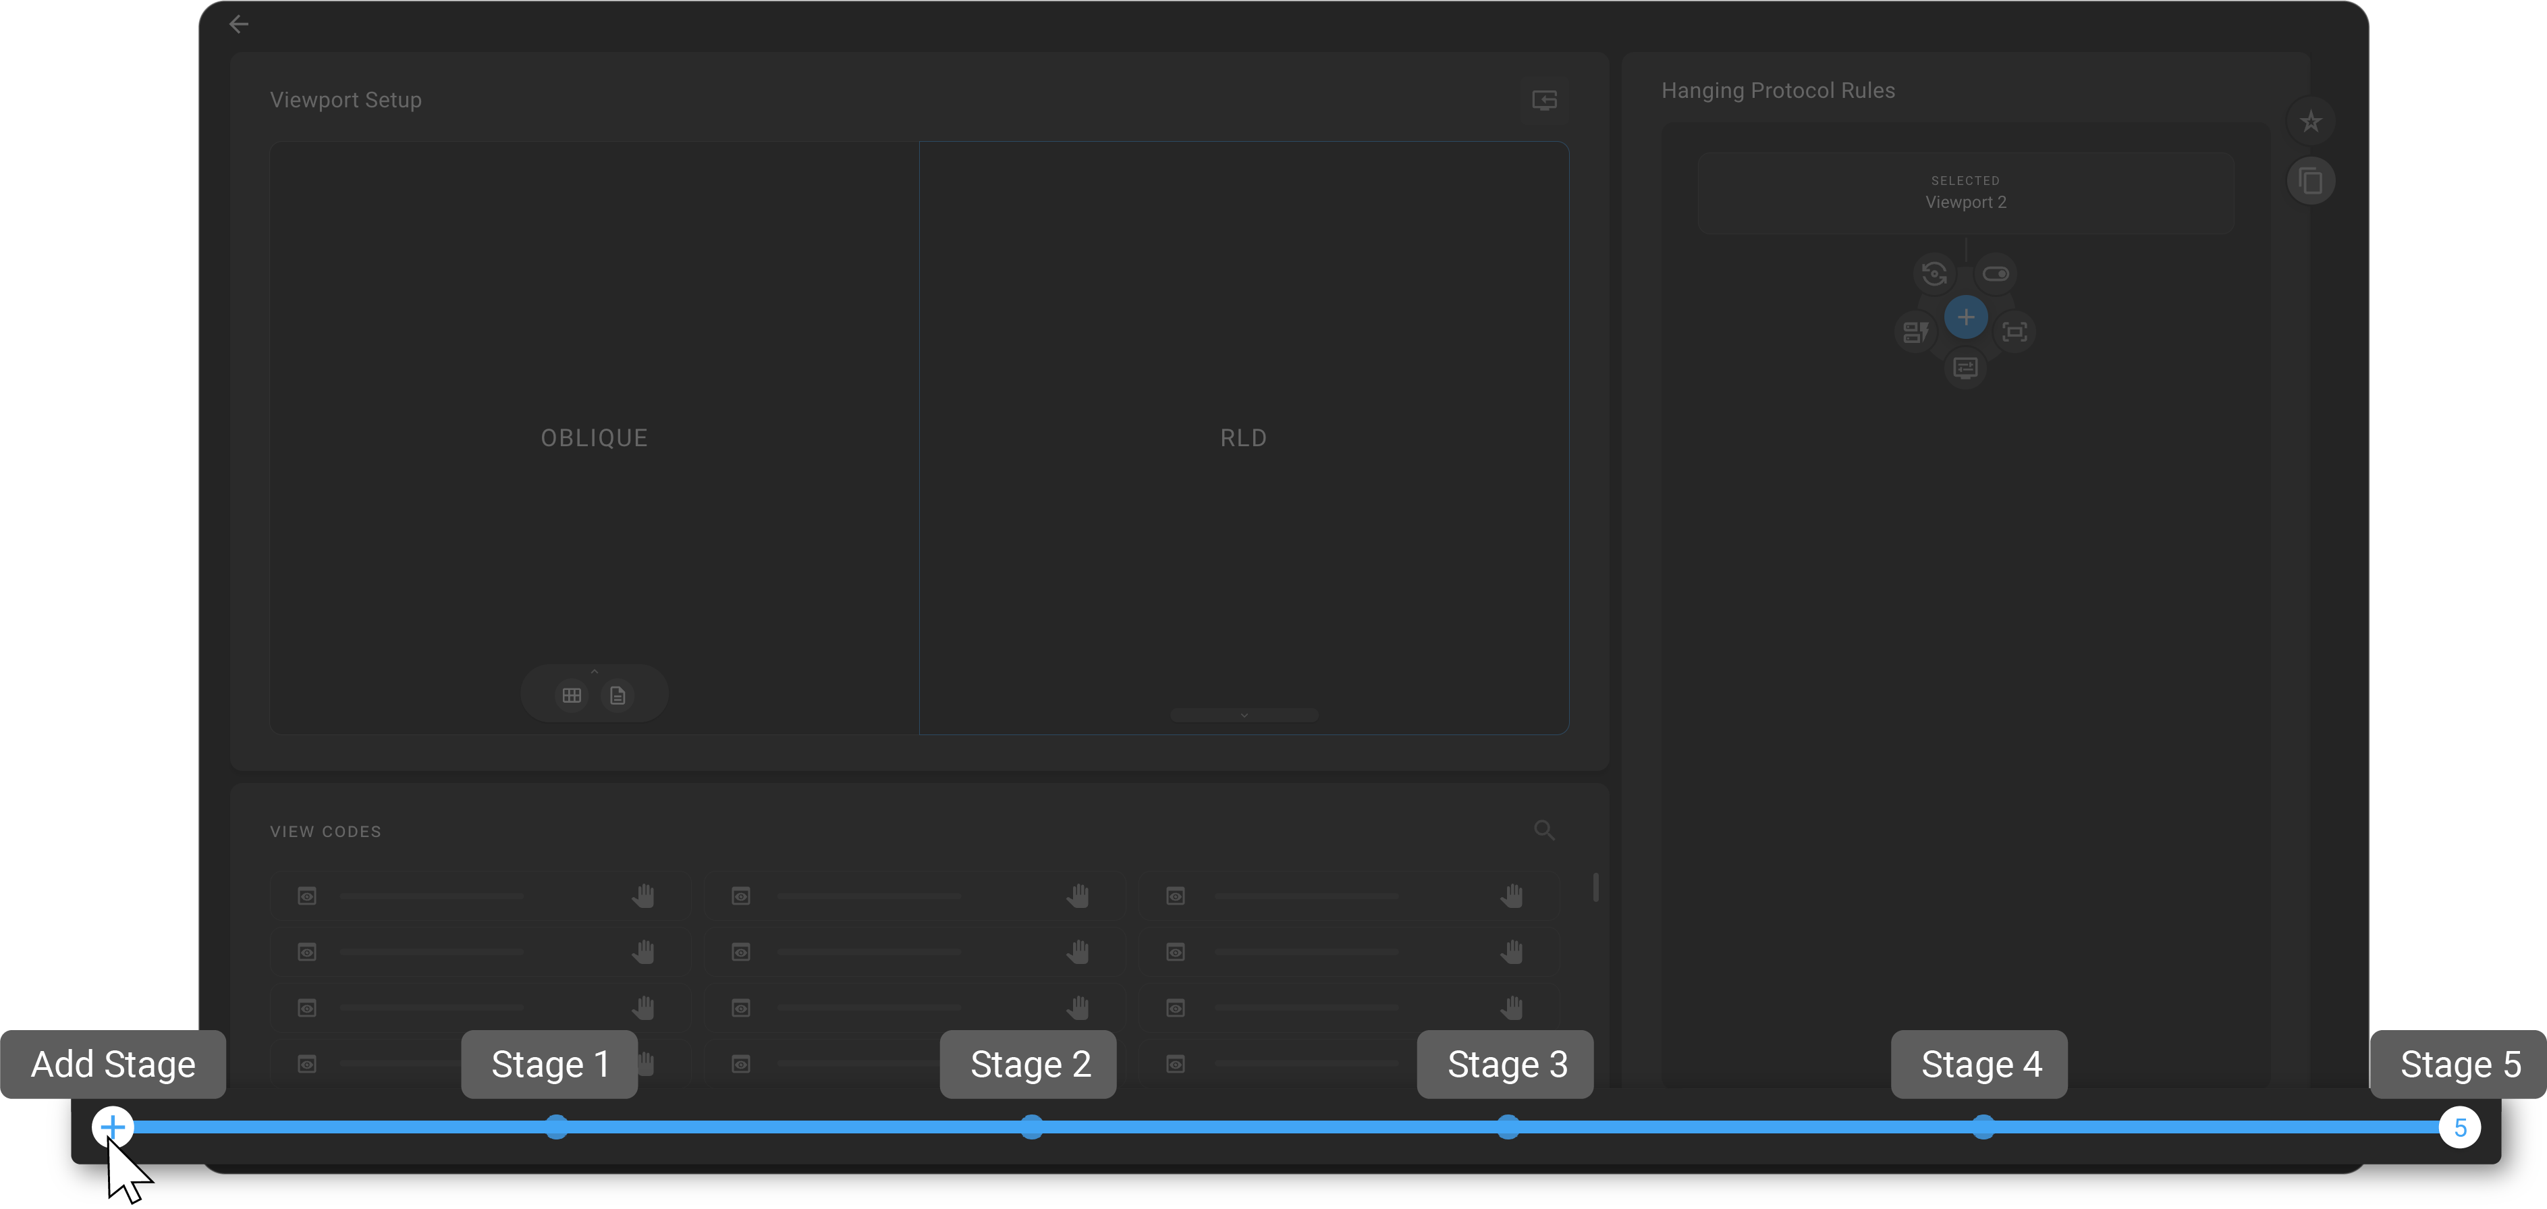Select the Stage 2 marker on timeline
Screen dimensions: 2547x1209
coord(1031,1127)
